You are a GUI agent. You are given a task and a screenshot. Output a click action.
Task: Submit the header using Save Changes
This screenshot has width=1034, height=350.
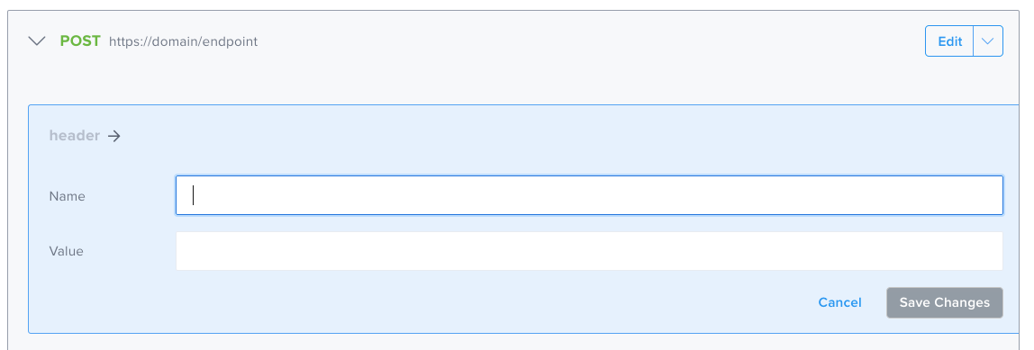[x=944, y=302]
